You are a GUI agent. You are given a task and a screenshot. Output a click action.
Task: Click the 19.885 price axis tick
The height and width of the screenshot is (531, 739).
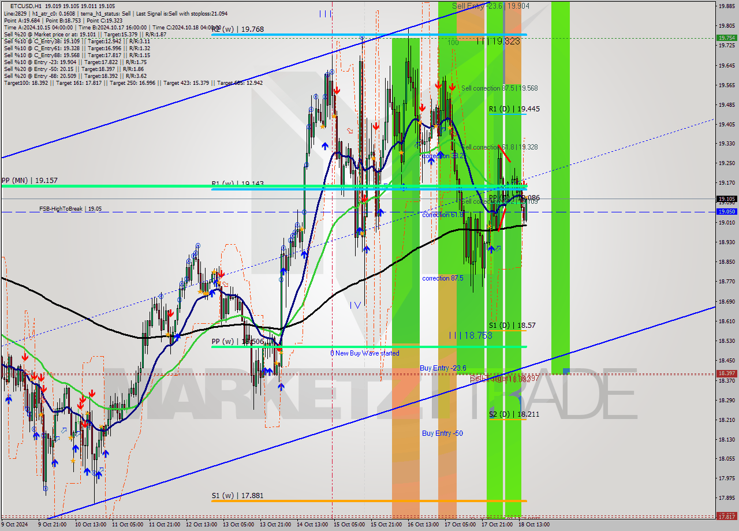pyautogui.click(x=726, y=6)
